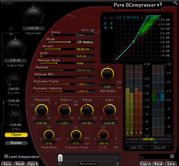Click the 9.0 dB range value
The width and height of the screenshot is (179, 166).
[87, 123]
